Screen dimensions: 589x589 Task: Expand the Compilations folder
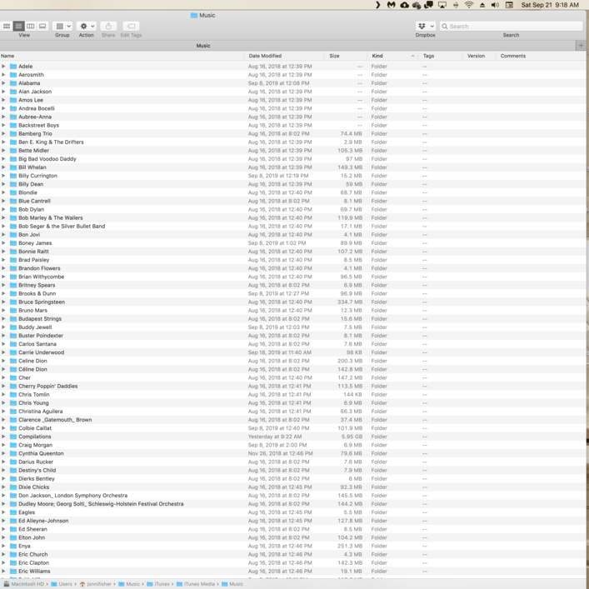[4, 437]
